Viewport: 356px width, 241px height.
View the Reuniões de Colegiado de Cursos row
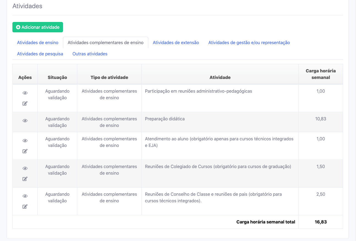pos(25,168)
